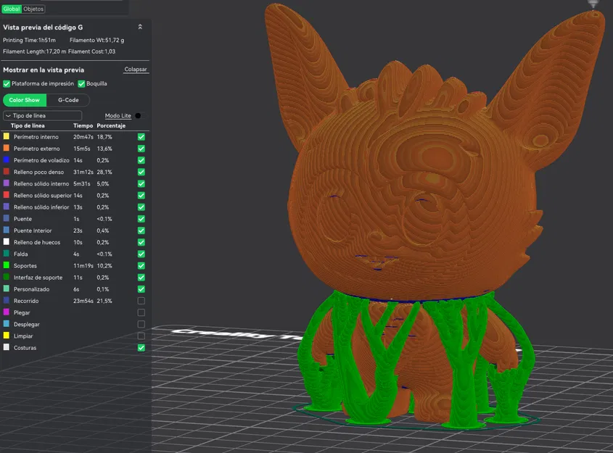Hide the Soportes line type
Screen dimensions: 613x453
point(141,265)
